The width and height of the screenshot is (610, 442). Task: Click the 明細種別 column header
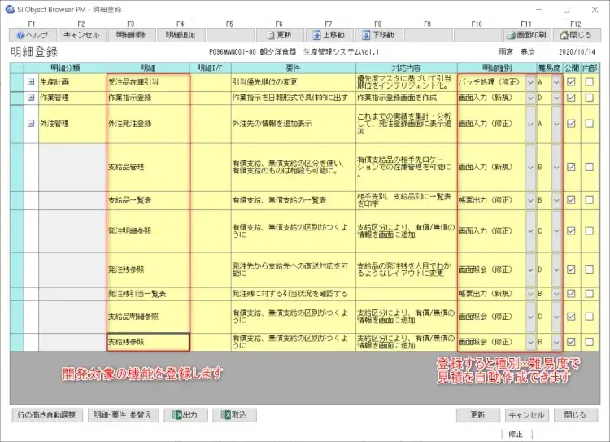(x=497, y=68)
